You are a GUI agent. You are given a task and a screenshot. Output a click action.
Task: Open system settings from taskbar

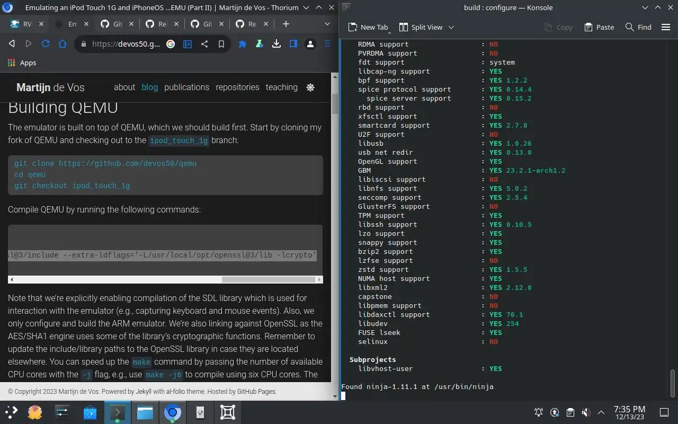63,412
